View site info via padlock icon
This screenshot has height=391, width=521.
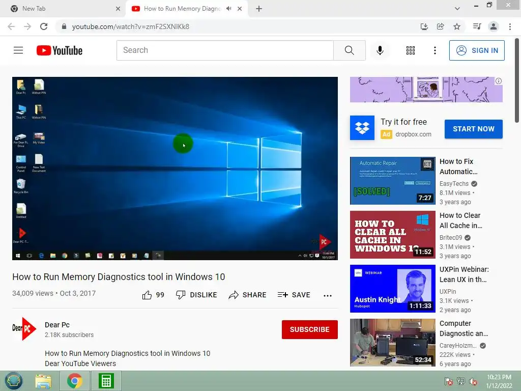click(x=64, y=26)
